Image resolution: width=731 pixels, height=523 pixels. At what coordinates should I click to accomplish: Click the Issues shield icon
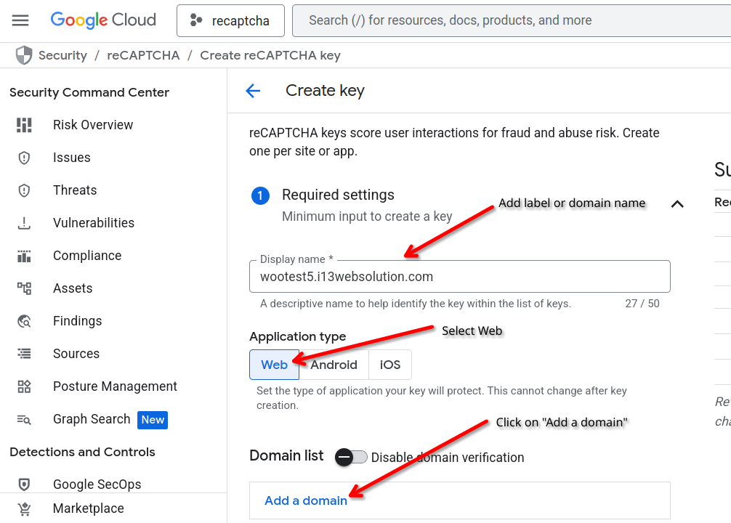click(x=24, y=158)
